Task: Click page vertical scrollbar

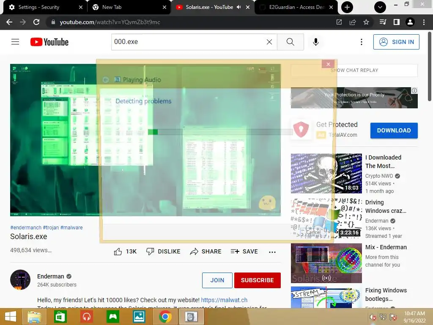Action: 430,67
